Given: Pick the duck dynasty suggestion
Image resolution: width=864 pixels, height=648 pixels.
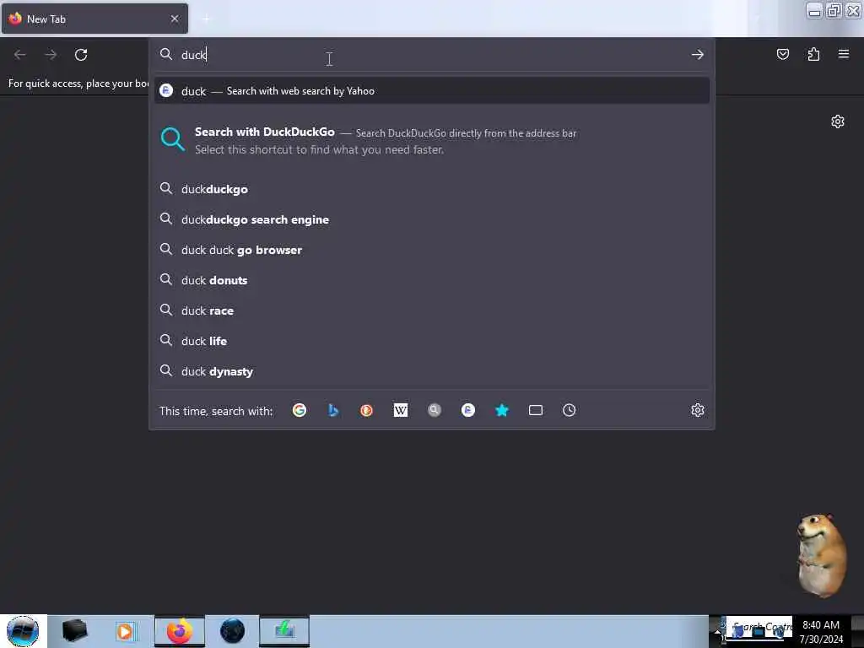Looking at the screenshot, I should (431, 371).
